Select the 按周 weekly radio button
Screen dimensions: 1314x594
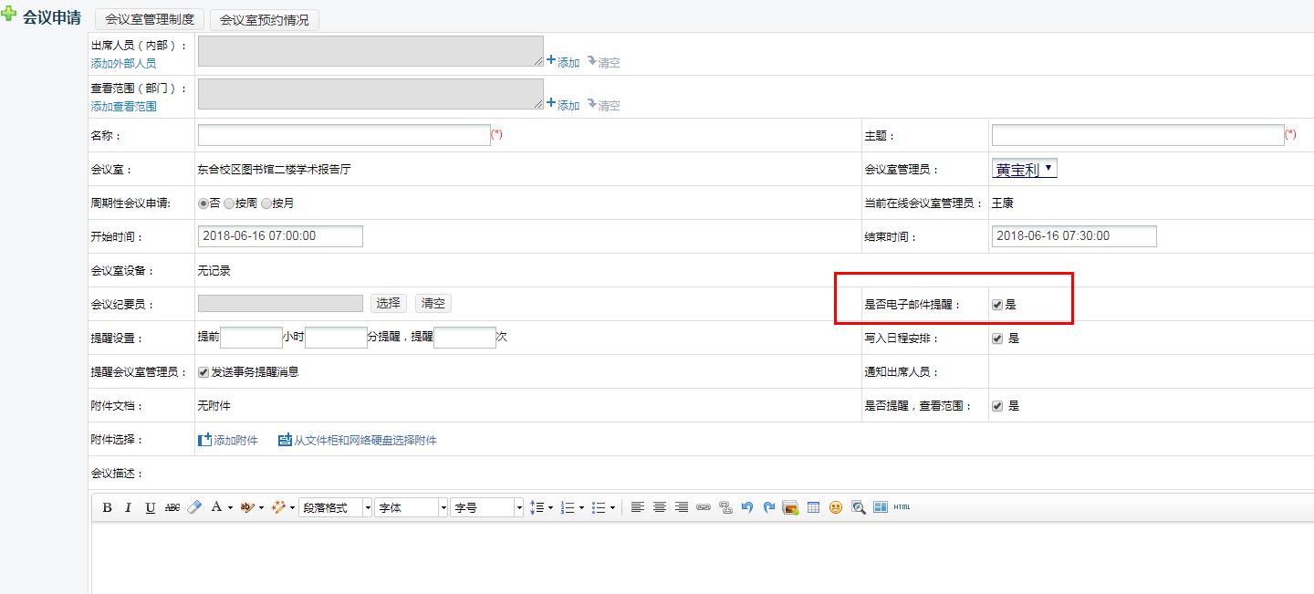(229, 203)
